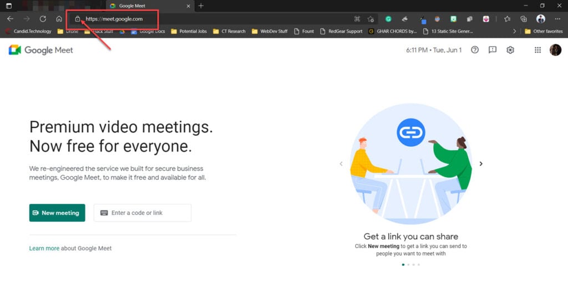568x308 pixels.
Task: Open the Collections icon
Action: pos(524,19)
